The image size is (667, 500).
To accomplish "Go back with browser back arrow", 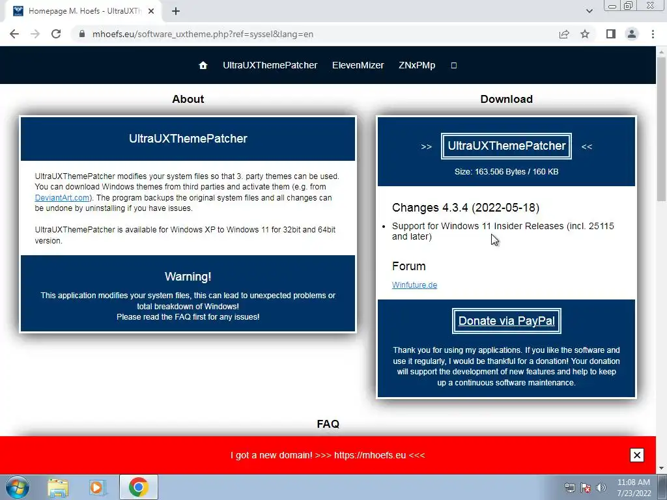I will [x=14, y=34].
